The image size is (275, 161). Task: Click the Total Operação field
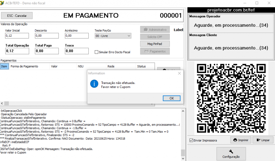click(17, 51)
